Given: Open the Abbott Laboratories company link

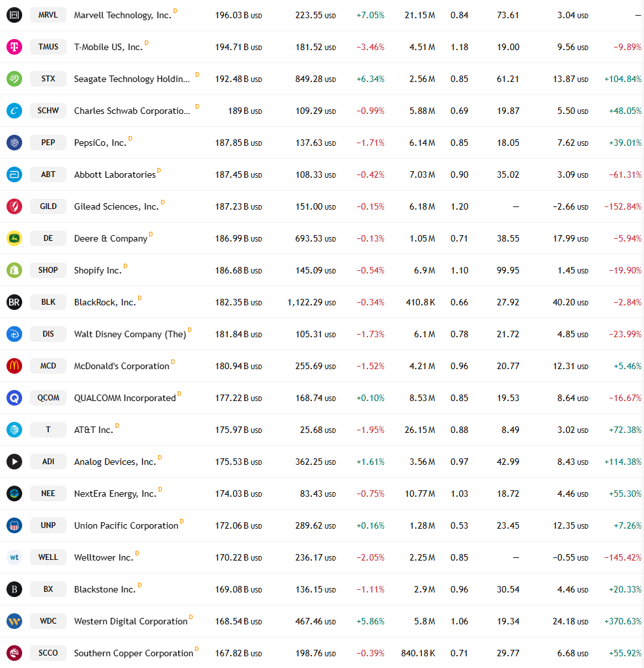Looking at the screenshot, I should pos(115,174).
